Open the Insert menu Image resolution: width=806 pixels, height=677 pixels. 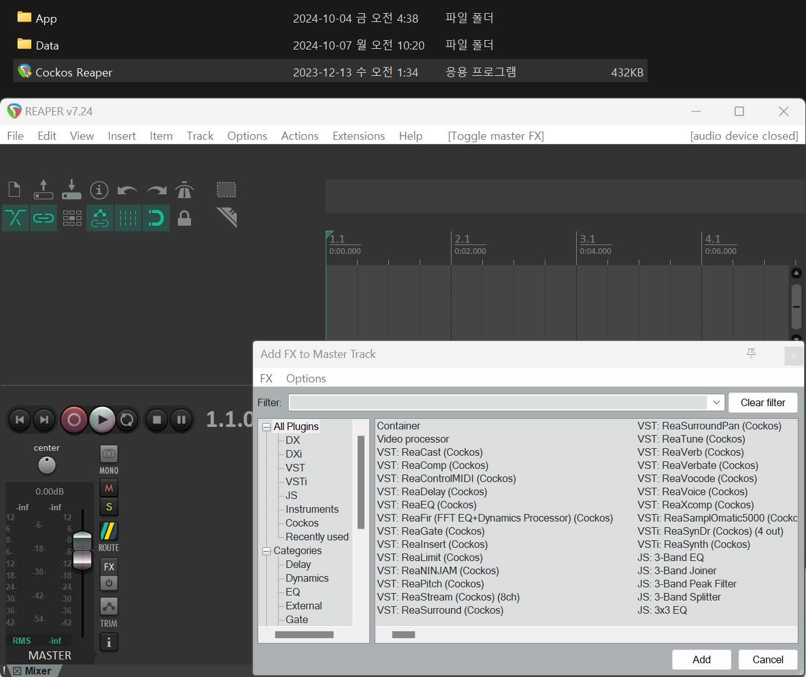[121, 136]
